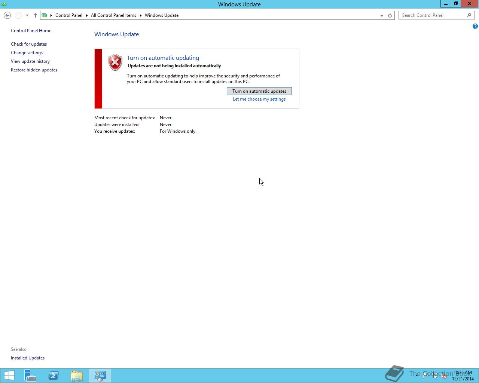The width and height of the screenshot is (479, 383).
Task: Click the Back navigation arrow
Action: coord(7,15)
